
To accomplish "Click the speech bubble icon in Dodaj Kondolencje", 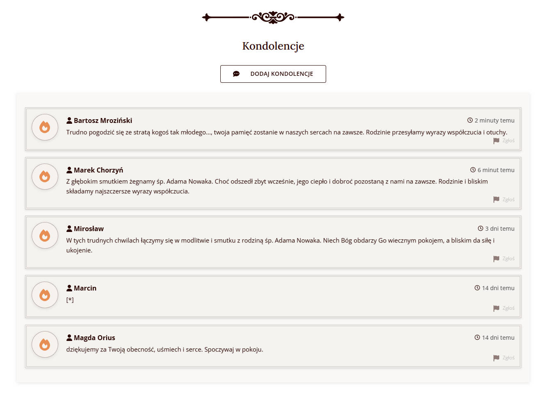I will pos(236,74).
